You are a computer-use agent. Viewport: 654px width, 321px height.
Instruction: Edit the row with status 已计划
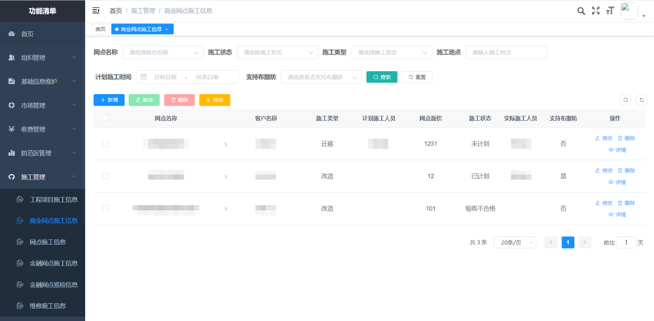click(x=604, y=171)
